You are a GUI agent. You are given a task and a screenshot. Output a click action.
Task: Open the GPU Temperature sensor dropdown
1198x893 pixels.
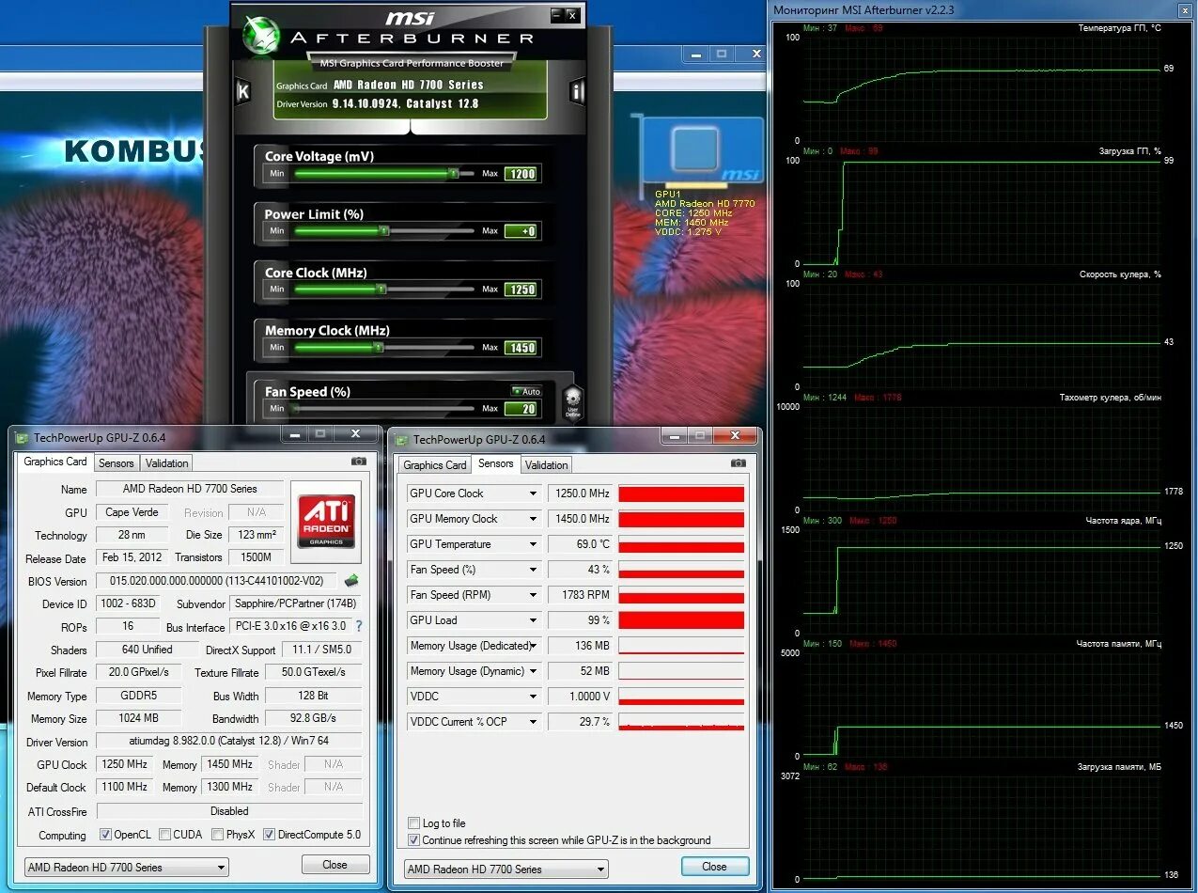[533, 544]
